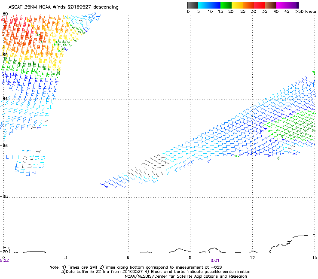Click the green 15–20 knots color segment
The height and width of the screenshot is (279, 318).
(x=226, y=5)
